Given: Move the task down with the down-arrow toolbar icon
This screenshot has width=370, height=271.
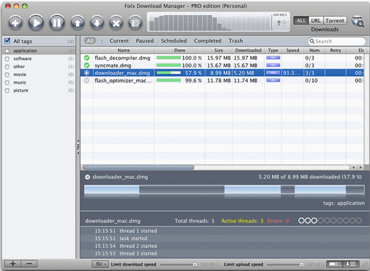Looking at the screenshot, I should tap(97, 23).
